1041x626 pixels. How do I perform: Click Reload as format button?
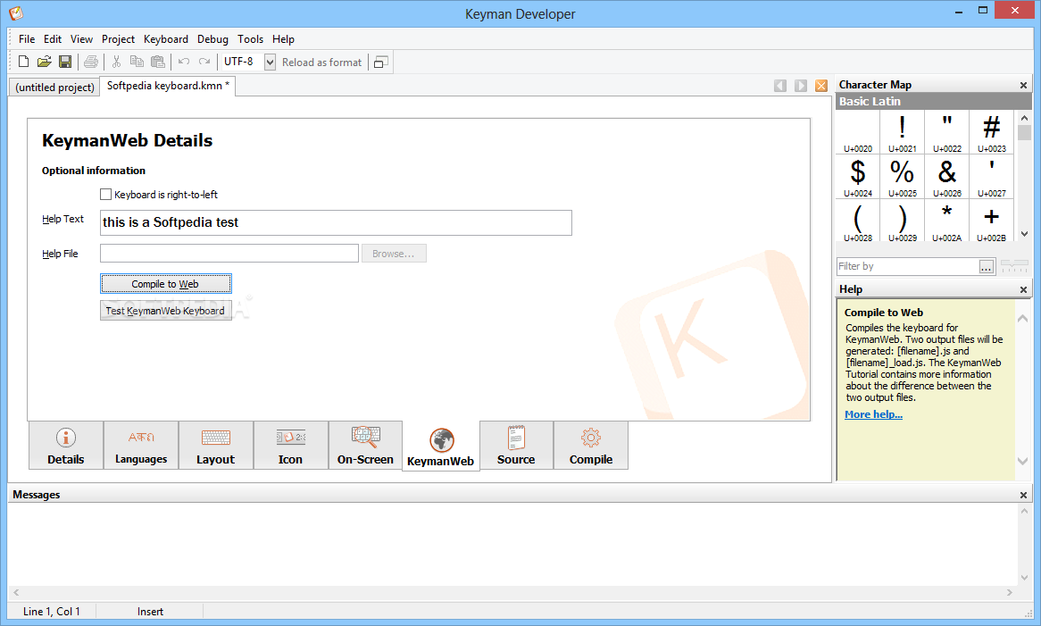click(x=322, y=62)
